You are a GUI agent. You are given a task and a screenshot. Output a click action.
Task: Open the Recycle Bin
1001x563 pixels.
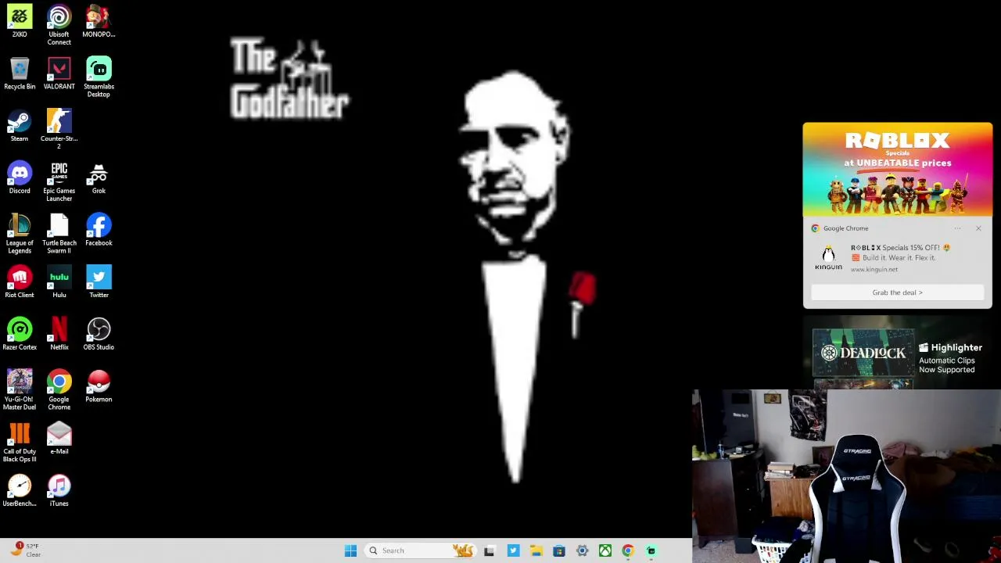click(x=20, y=74)
